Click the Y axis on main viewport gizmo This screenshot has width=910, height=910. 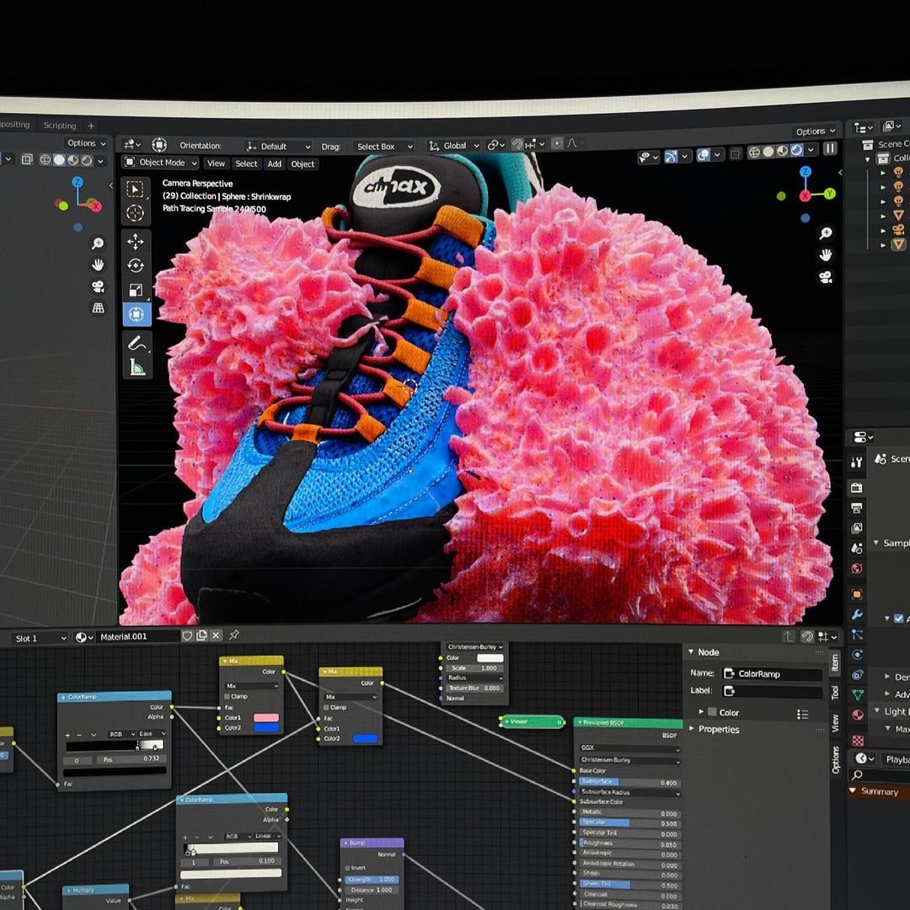click(x=830, y=193)
